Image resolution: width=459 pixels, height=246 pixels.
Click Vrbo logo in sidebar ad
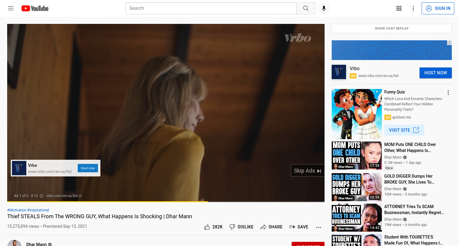coord(339,72)
